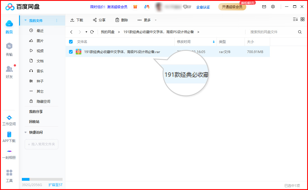
Task: Open 视频 videos category
Action: click(x=40, y=51)
